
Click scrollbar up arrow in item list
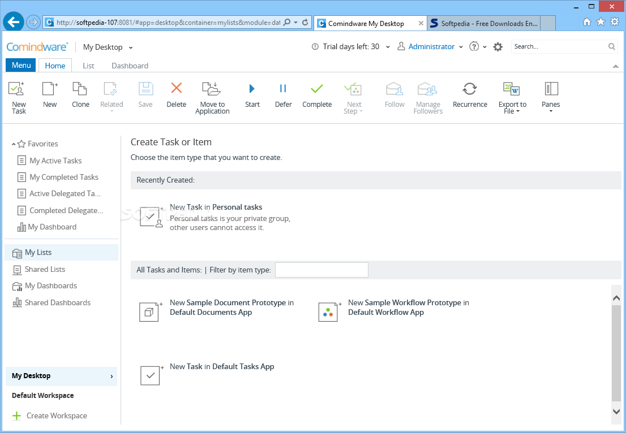click(x=616, y=298)
